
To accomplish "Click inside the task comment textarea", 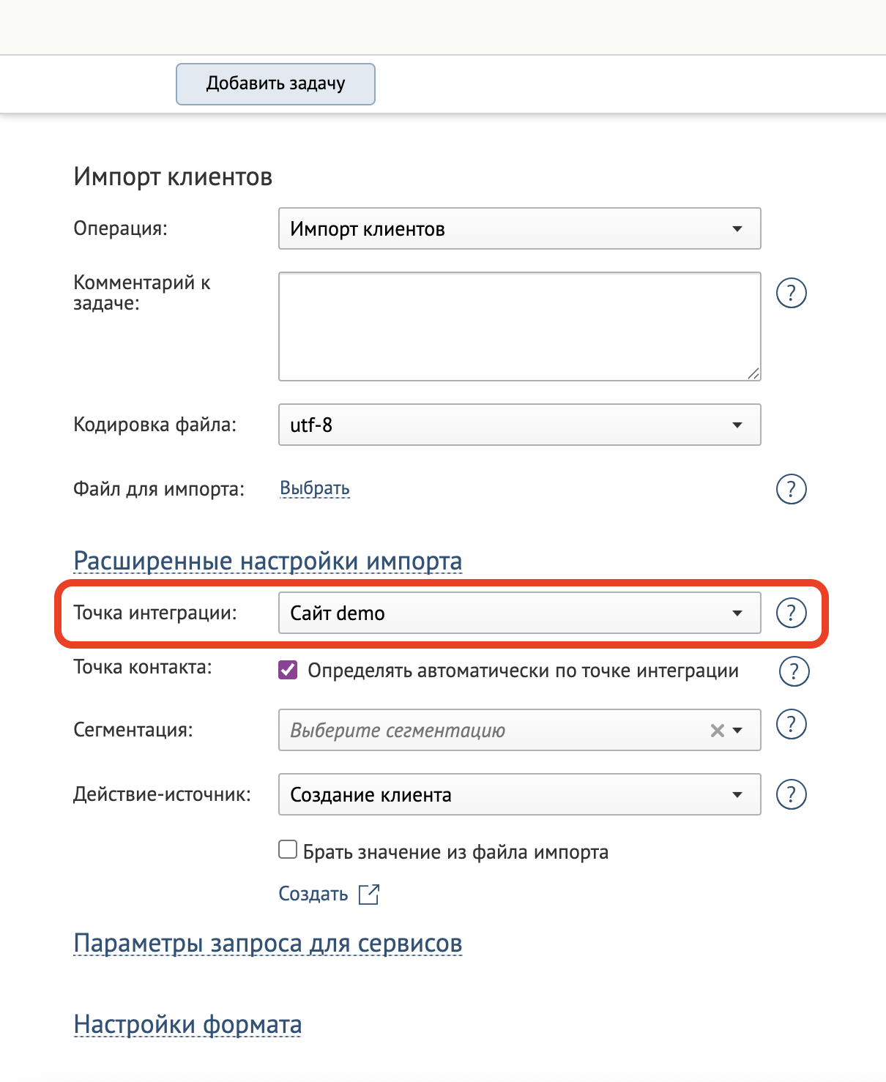I will coord(519,324).
